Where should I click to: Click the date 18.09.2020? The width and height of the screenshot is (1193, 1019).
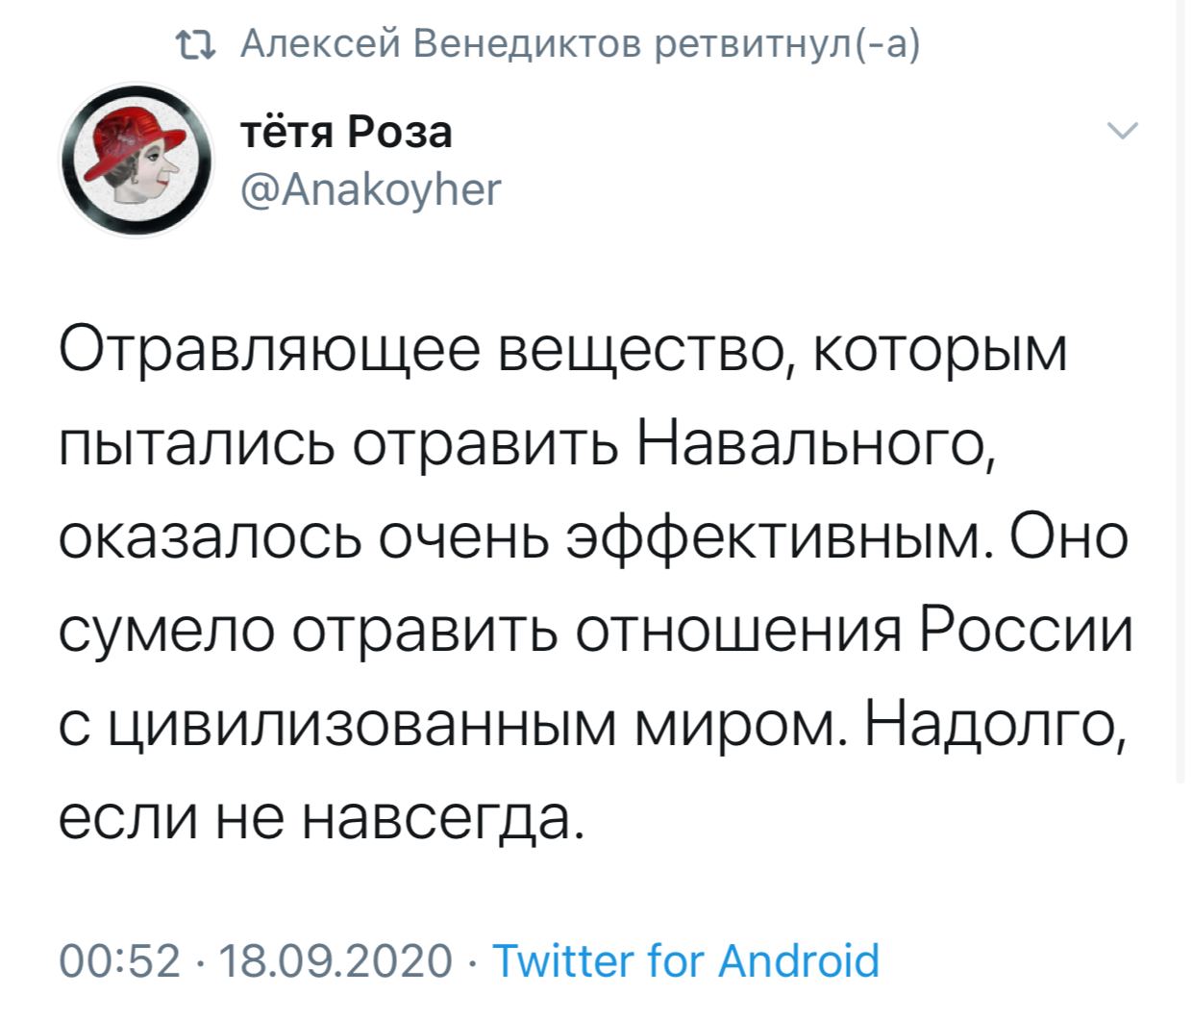click(336, 959)
